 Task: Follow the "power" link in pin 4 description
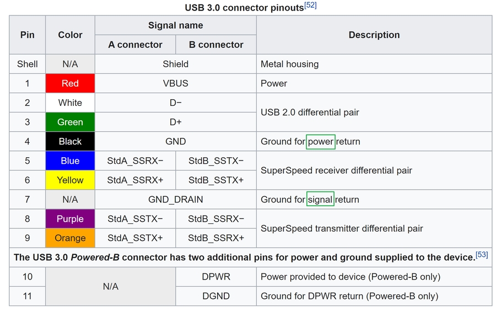click(x=320, y=142)
